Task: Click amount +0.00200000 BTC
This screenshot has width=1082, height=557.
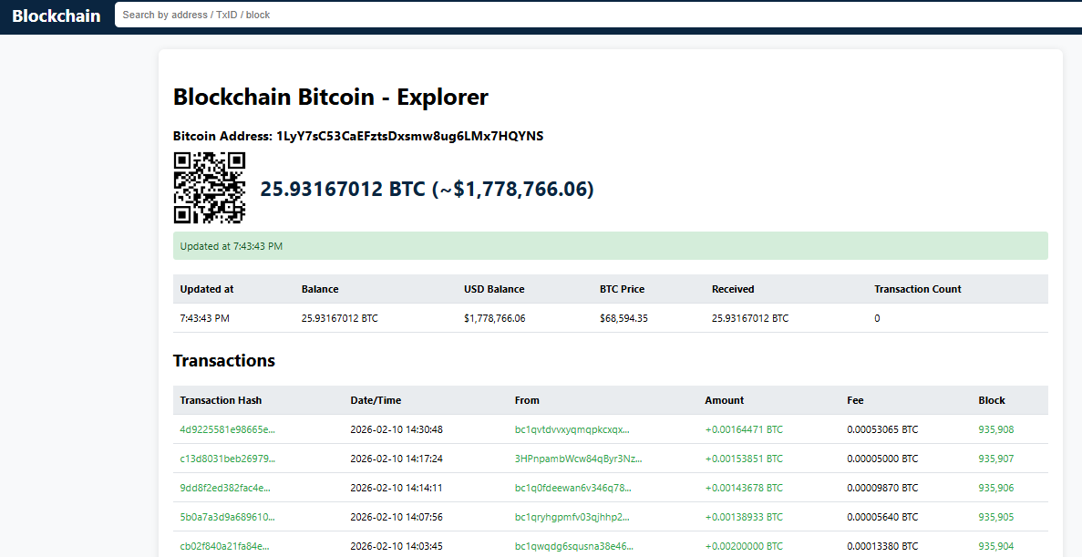Action: click(744, 545)
